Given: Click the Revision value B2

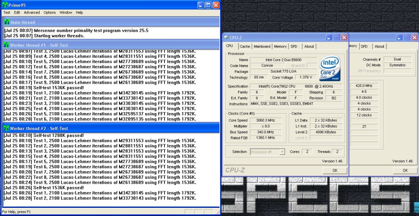Looking at the screenshot, I should tap(334, 98).
